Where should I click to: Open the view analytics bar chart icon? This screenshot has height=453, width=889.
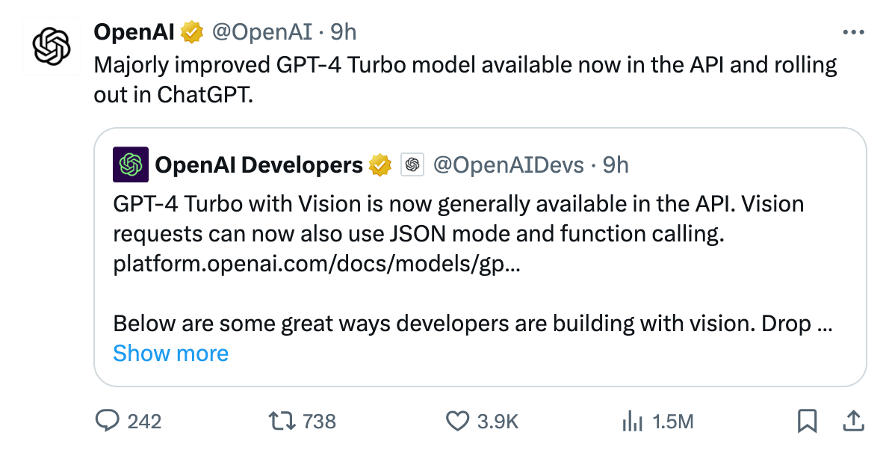point(634,421)
